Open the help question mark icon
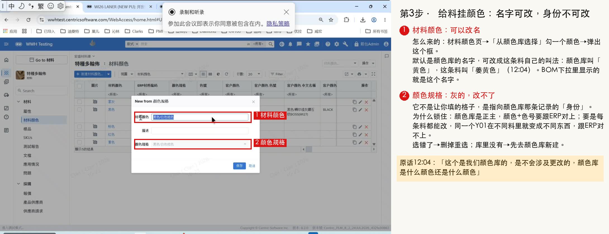 [x=328, y=44]
